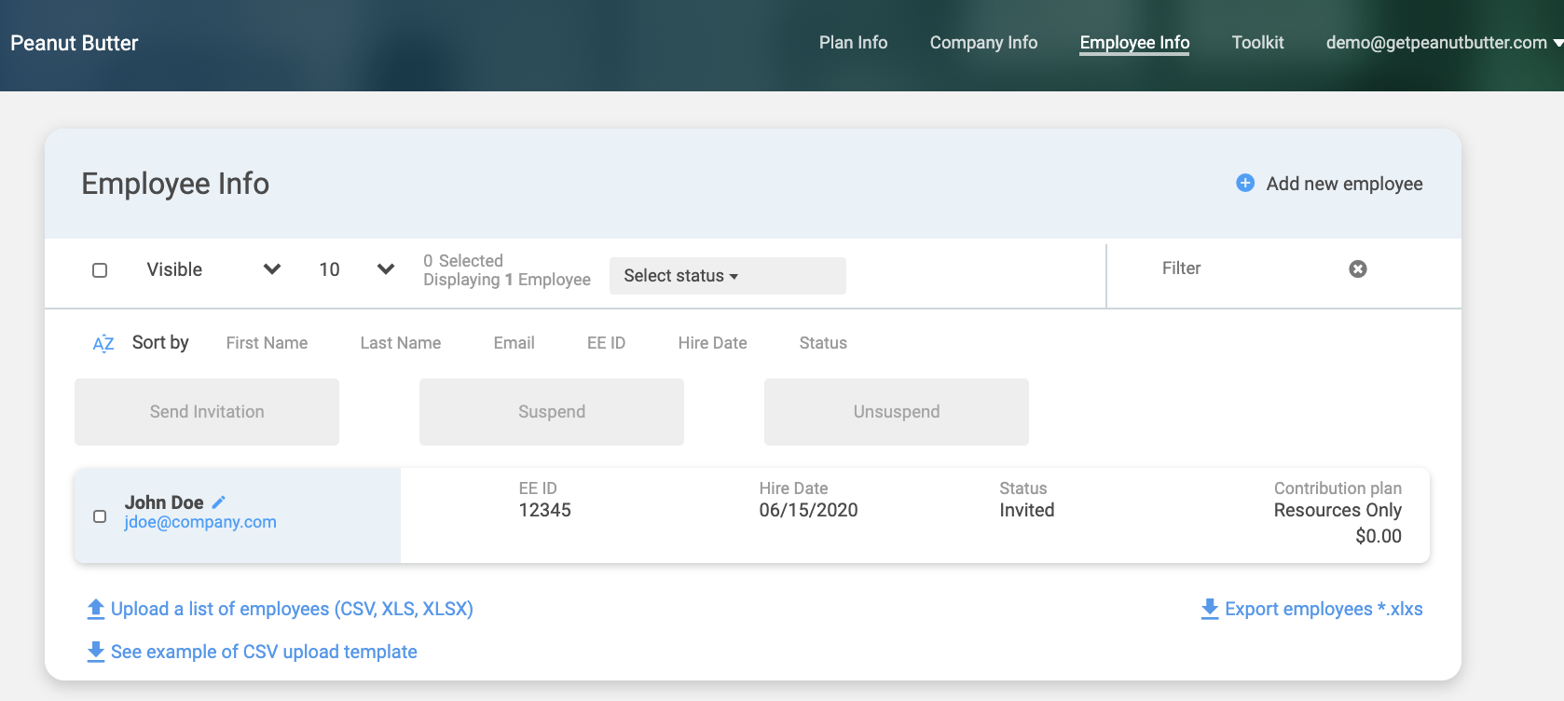Screen dimensions: 1564x701
Task: Click the Suspend button
Action: point(552,412)
